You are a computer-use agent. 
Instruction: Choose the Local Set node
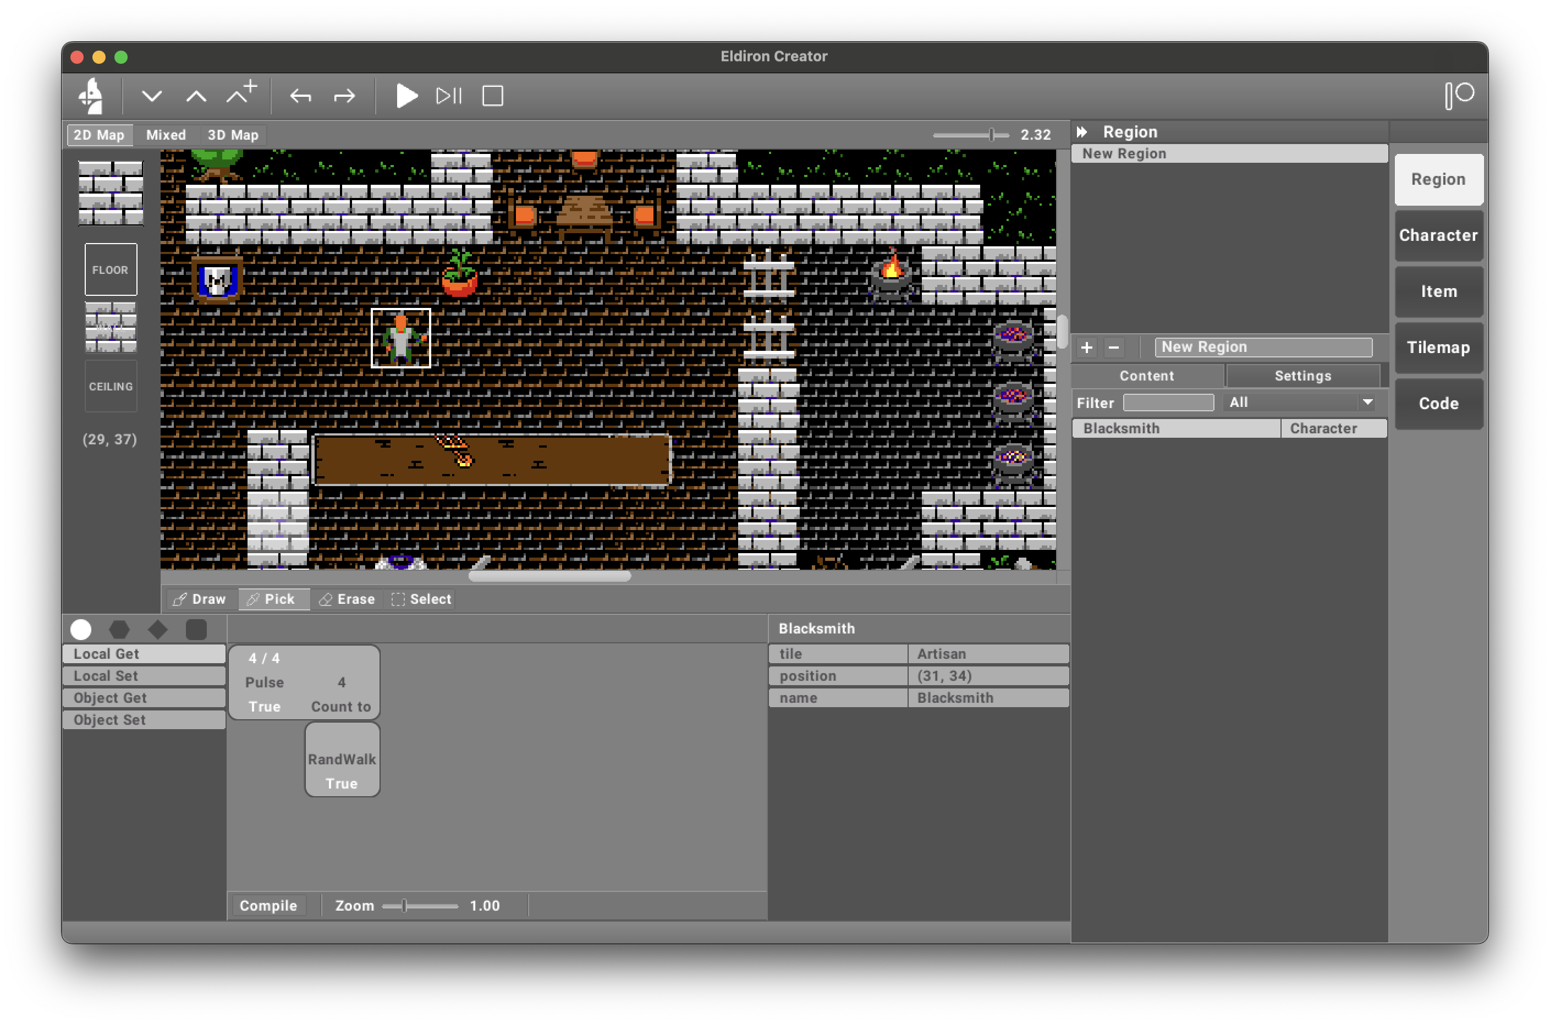(x=144, y=676)
